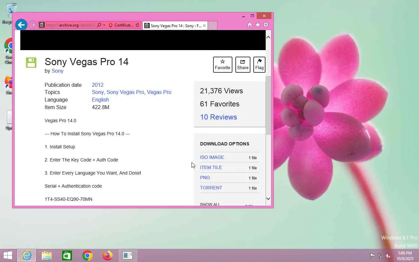Open File Explorer from the taskbar
Image resolution: width=419 pixels, height=262 pixels.
coord(47,255)
